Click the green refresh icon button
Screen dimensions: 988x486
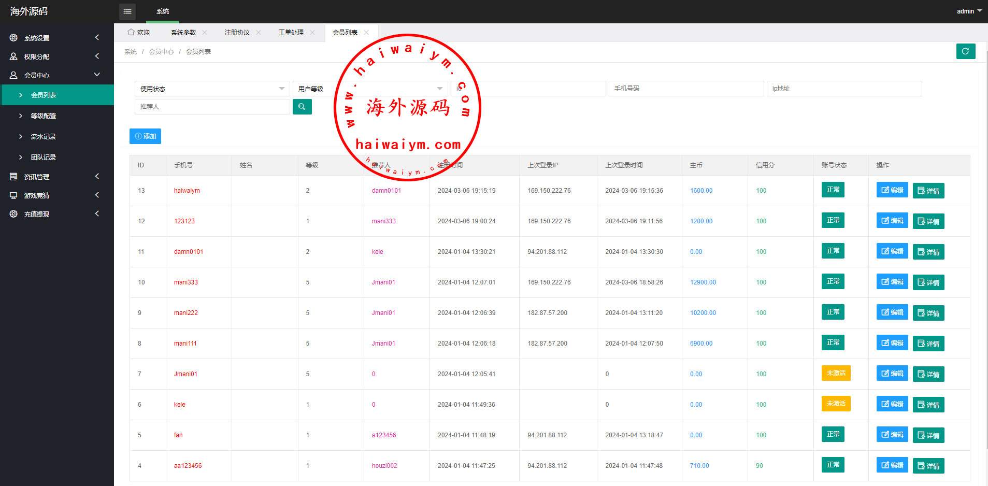tap(965, 51)
